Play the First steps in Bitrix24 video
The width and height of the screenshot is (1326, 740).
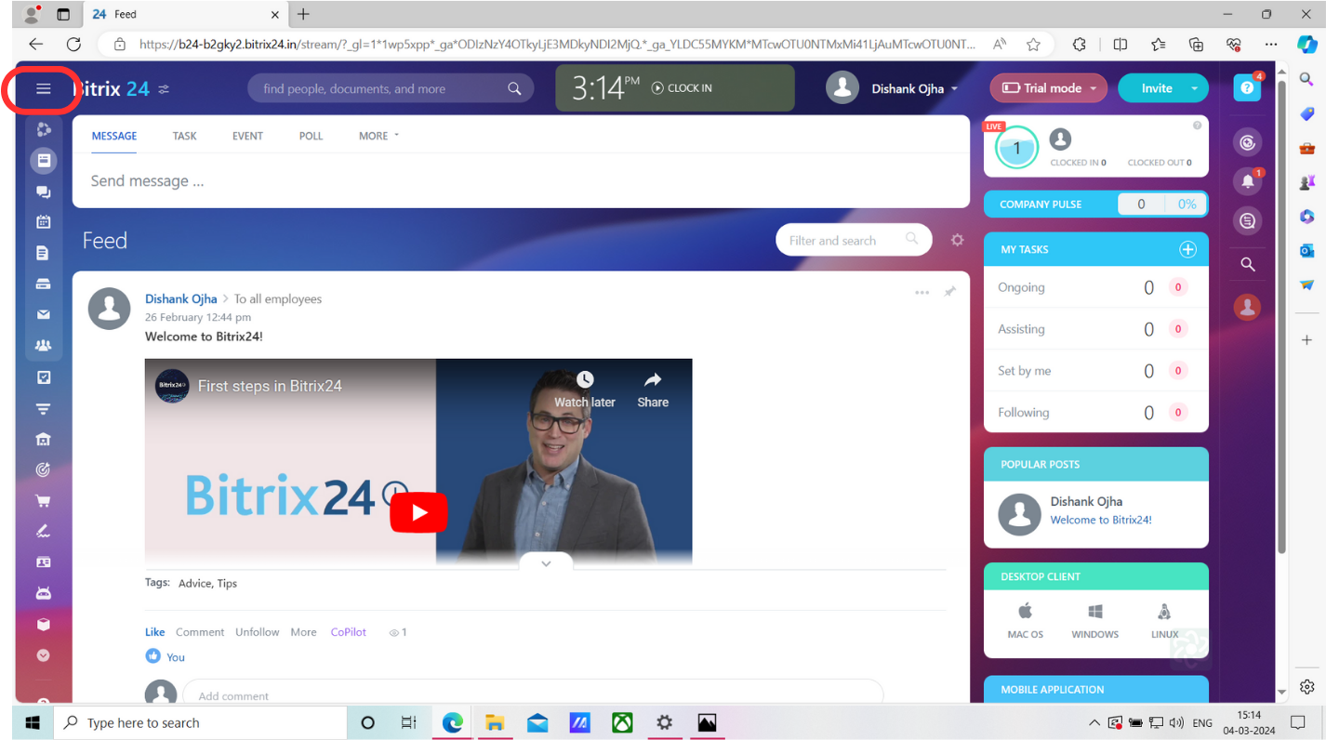pos(418,512)
